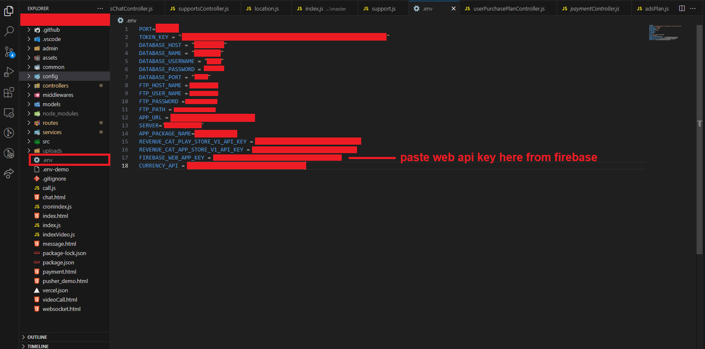Screen dimensions: 705x349
Task: Switch to the paymentController.js tab
Action: 594,8
